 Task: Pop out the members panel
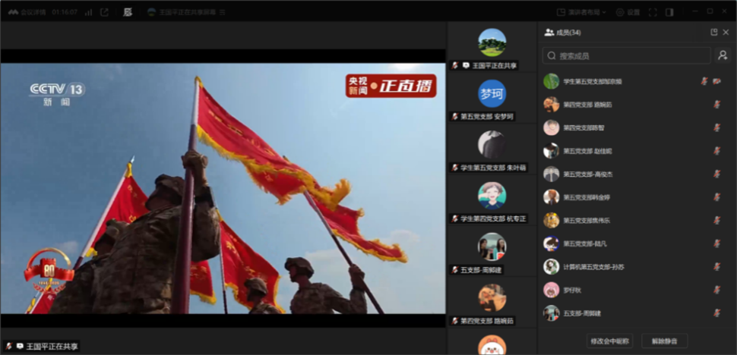713,33
